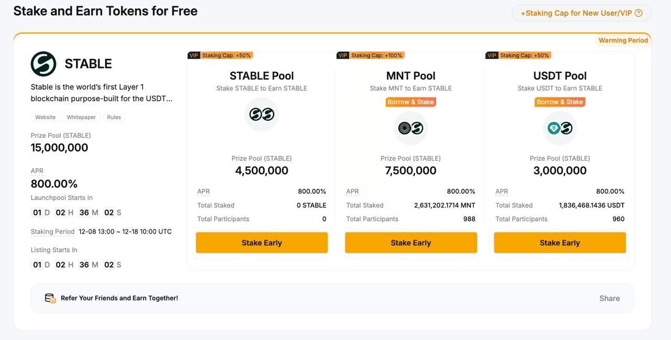Click the VIP badge on USDT Pool

tap(492, 55)
